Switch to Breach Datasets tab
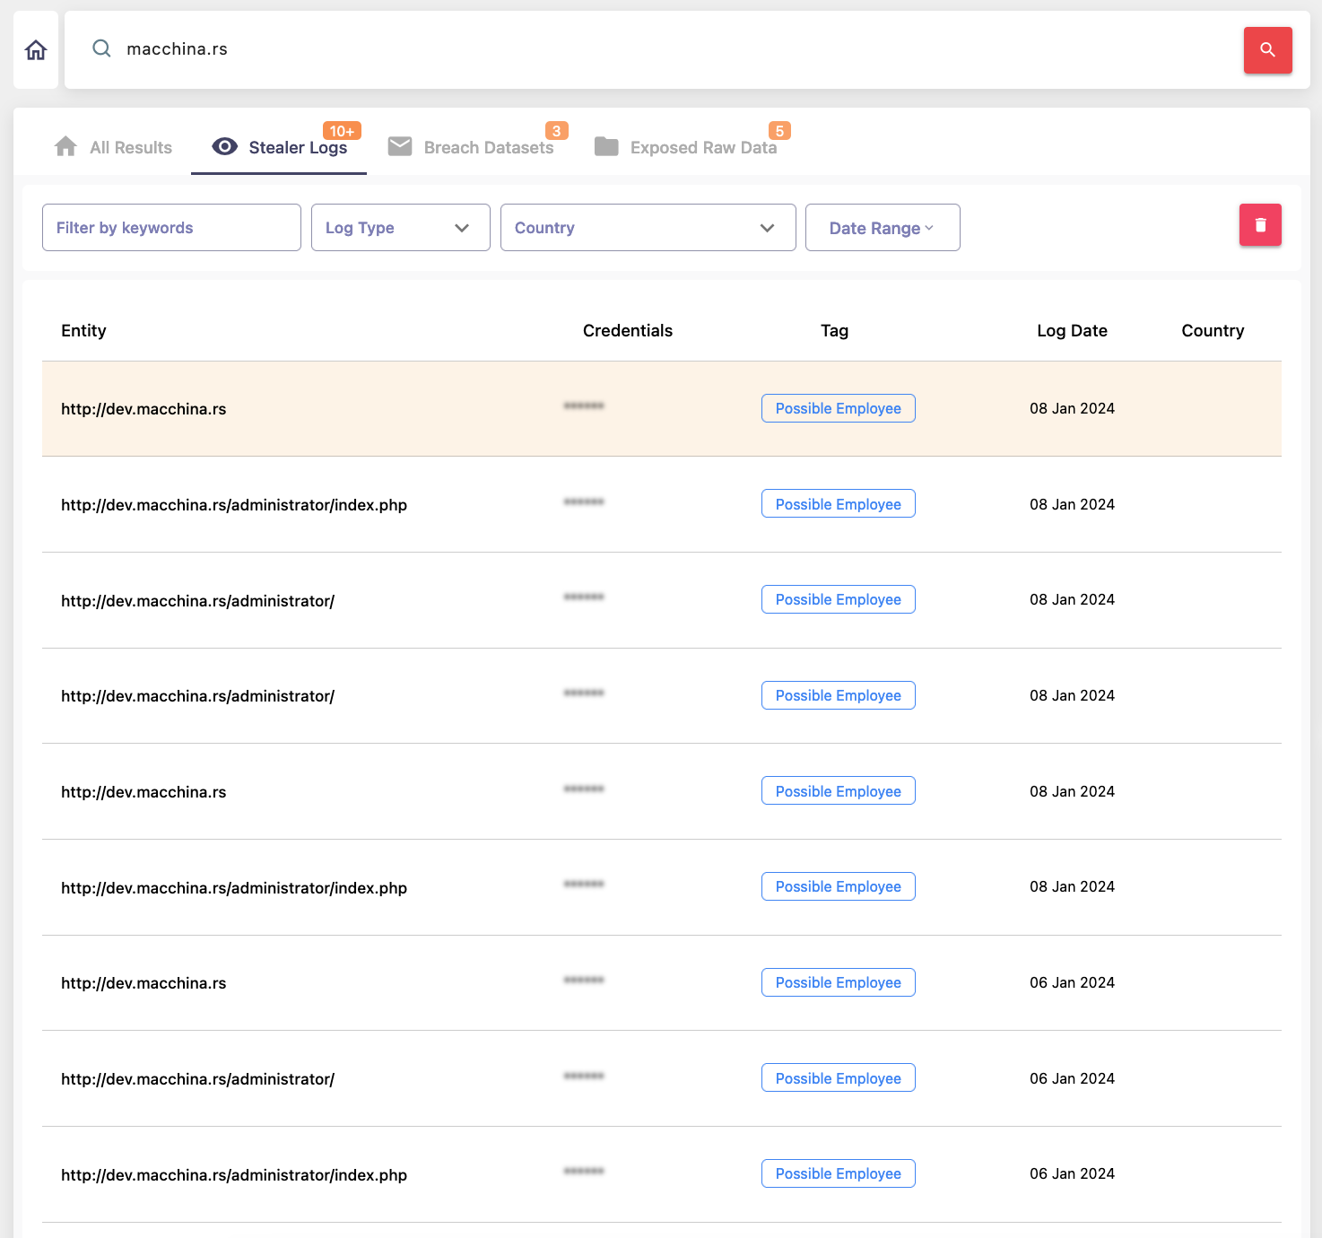This screenshot has width=1322, height=1238. coord(471,147)
